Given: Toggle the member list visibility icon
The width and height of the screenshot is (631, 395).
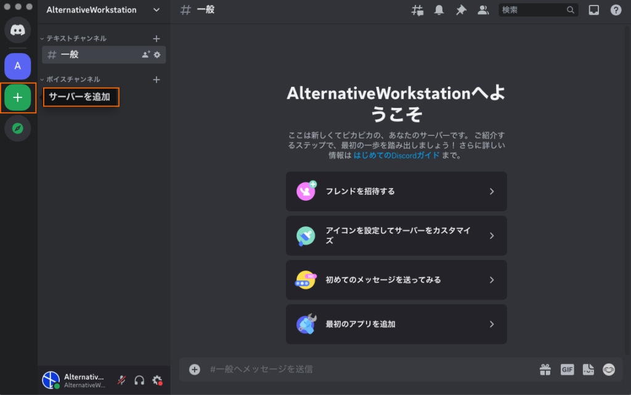Looking at the screenshot, I should click(483, 10).
